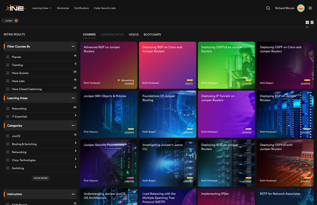Check the JunOS category
Image resolution: width=317 pixels, height=205 pixels.
point(8,136)
